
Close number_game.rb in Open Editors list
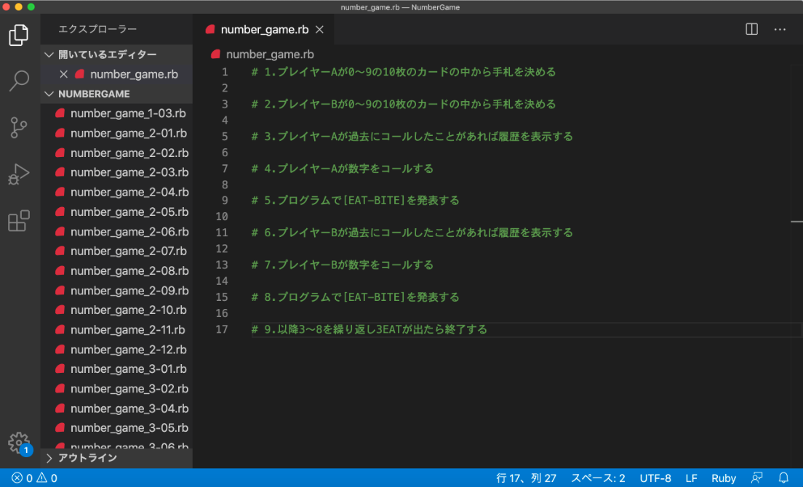(63, 74)
